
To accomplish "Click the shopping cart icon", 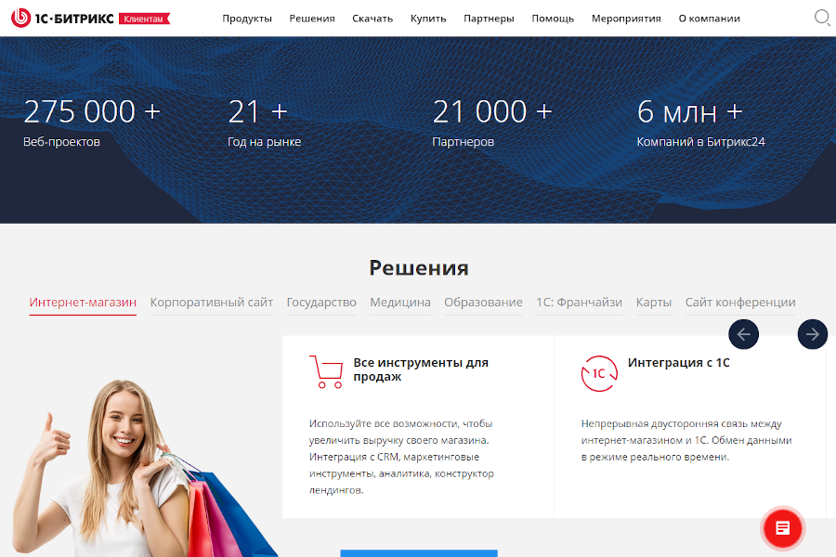I will tap(326, 371).
